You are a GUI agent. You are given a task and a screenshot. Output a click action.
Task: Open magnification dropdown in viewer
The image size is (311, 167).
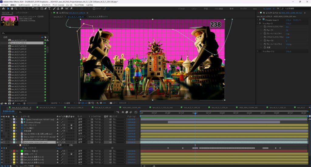pos(56,103)
